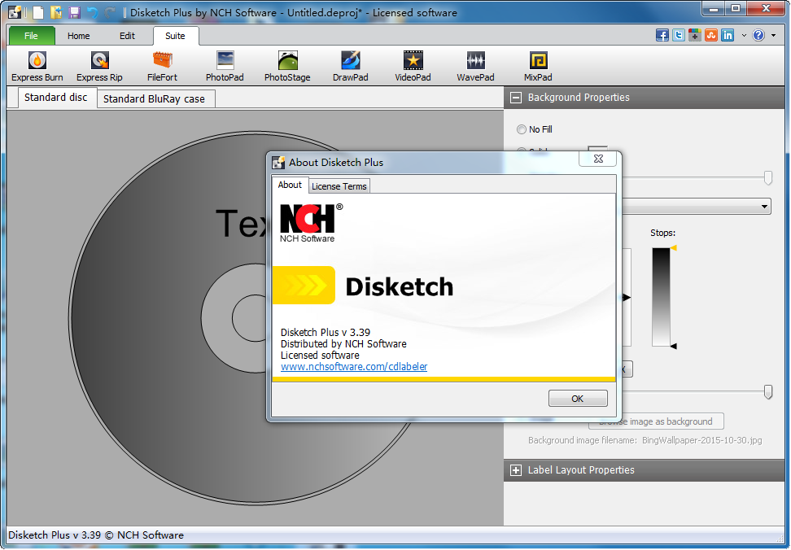Open the help menu dropdown arrow
This screenshot has width=791, height=550.
point(773,36)
